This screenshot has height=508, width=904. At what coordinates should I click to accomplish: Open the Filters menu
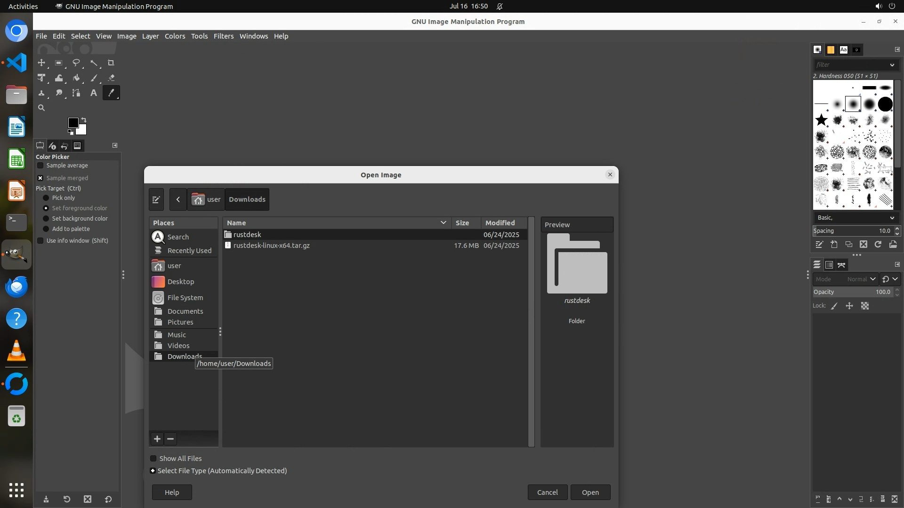223,36
